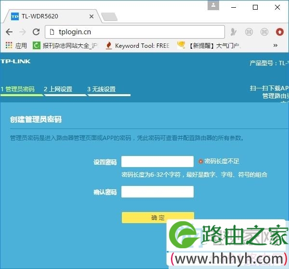Click the page icon in the address bar
Screen dimensions: 289x269
pyautogui.click(x=52, y=32)
